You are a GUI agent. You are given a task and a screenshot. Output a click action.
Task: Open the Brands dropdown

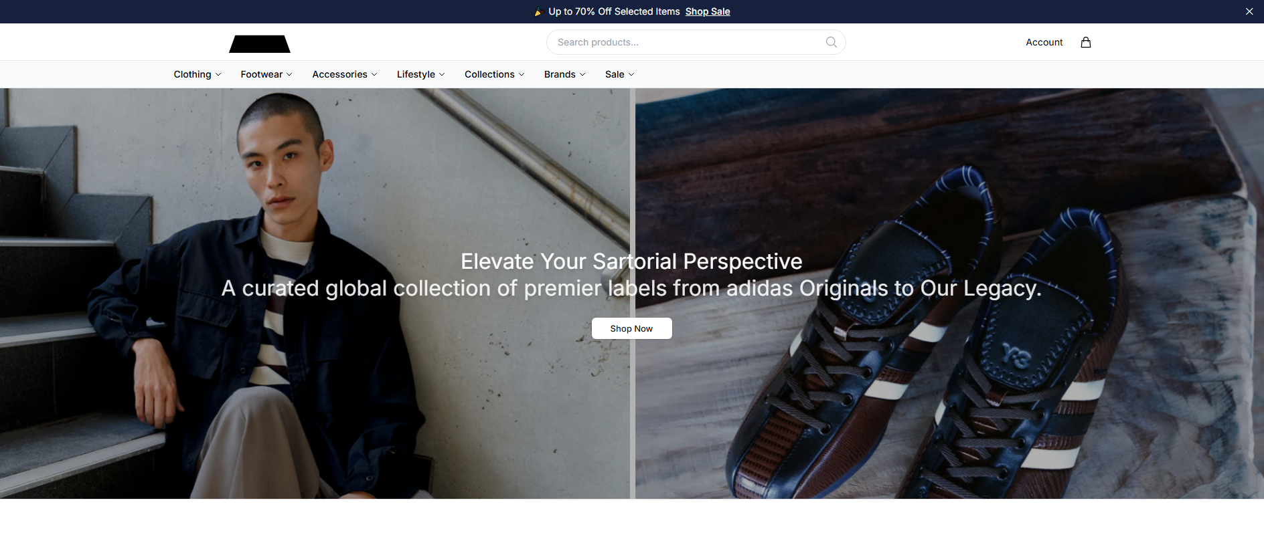(565, 74)
